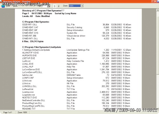Click the Luupdate.exe file name
This screenshot has height=114, width=159.
pos(28,95)
